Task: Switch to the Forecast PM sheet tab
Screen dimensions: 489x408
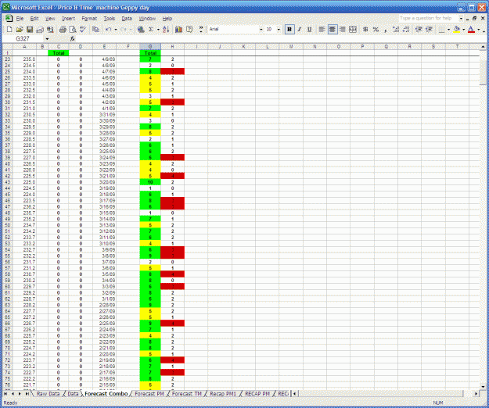Action: tap(149, 394)
